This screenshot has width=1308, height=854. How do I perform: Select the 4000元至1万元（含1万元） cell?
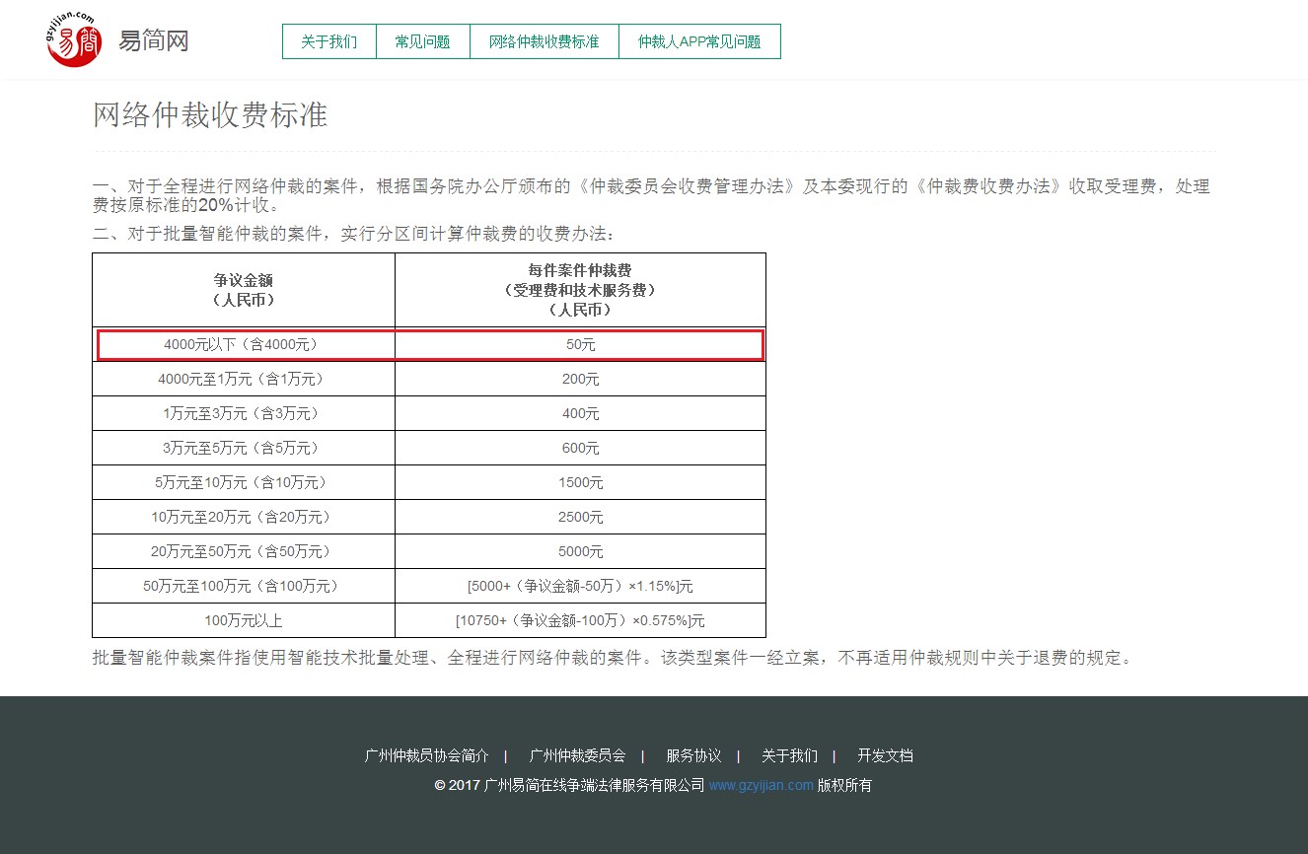(244, 380)
